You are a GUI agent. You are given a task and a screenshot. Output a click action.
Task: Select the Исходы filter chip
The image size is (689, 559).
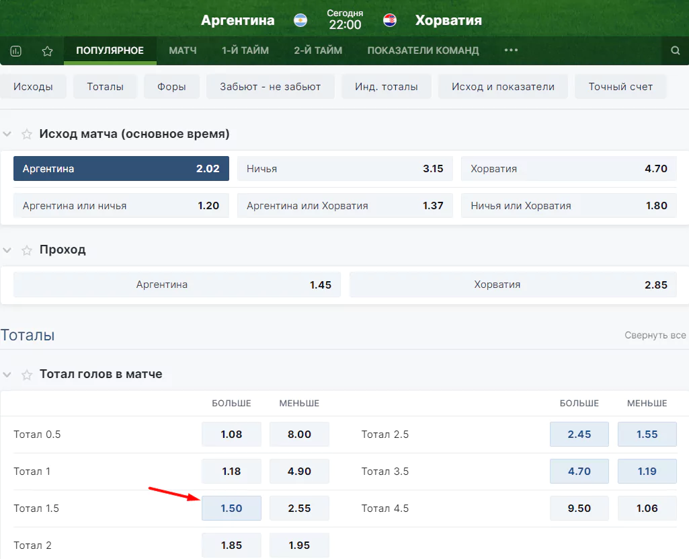click(x=33, y=87)
